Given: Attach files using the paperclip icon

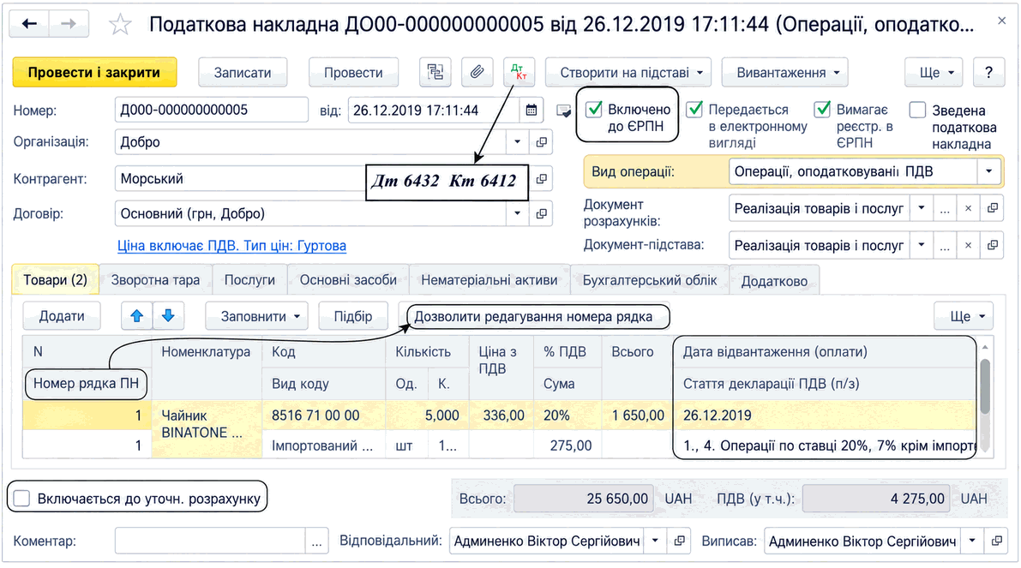Looking at the screenshot, I should tap(477, 72).
